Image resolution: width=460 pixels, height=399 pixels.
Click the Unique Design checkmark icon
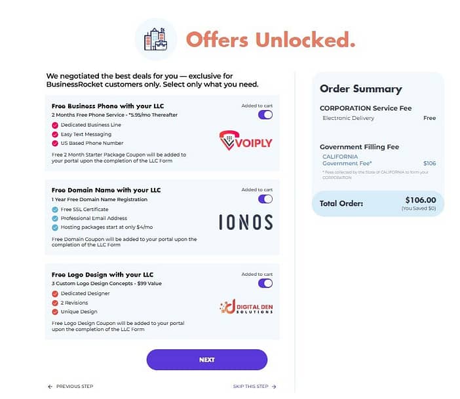pyautogui.click(x=55, y=312)
